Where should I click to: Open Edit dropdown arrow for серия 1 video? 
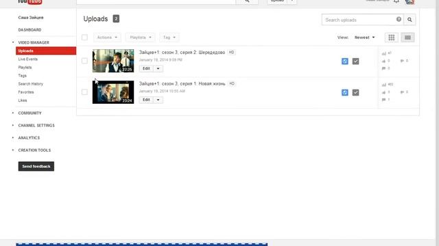(x=158, y=100)
